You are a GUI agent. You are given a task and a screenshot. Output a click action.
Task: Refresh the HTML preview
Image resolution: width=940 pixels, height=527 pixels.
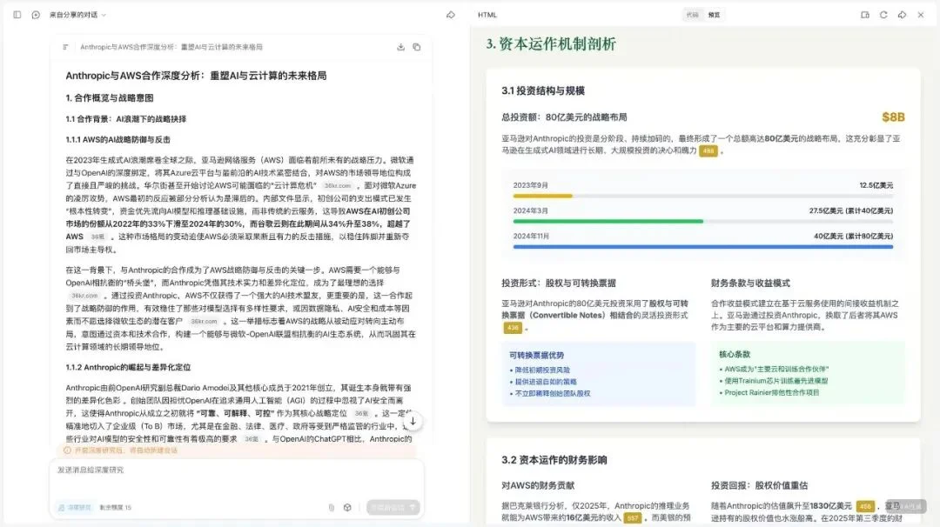coord(883,15)
